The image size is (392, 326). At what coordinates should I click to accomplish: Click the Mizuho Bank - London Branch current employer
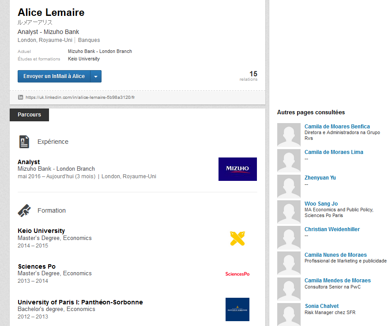pos(100,51)
